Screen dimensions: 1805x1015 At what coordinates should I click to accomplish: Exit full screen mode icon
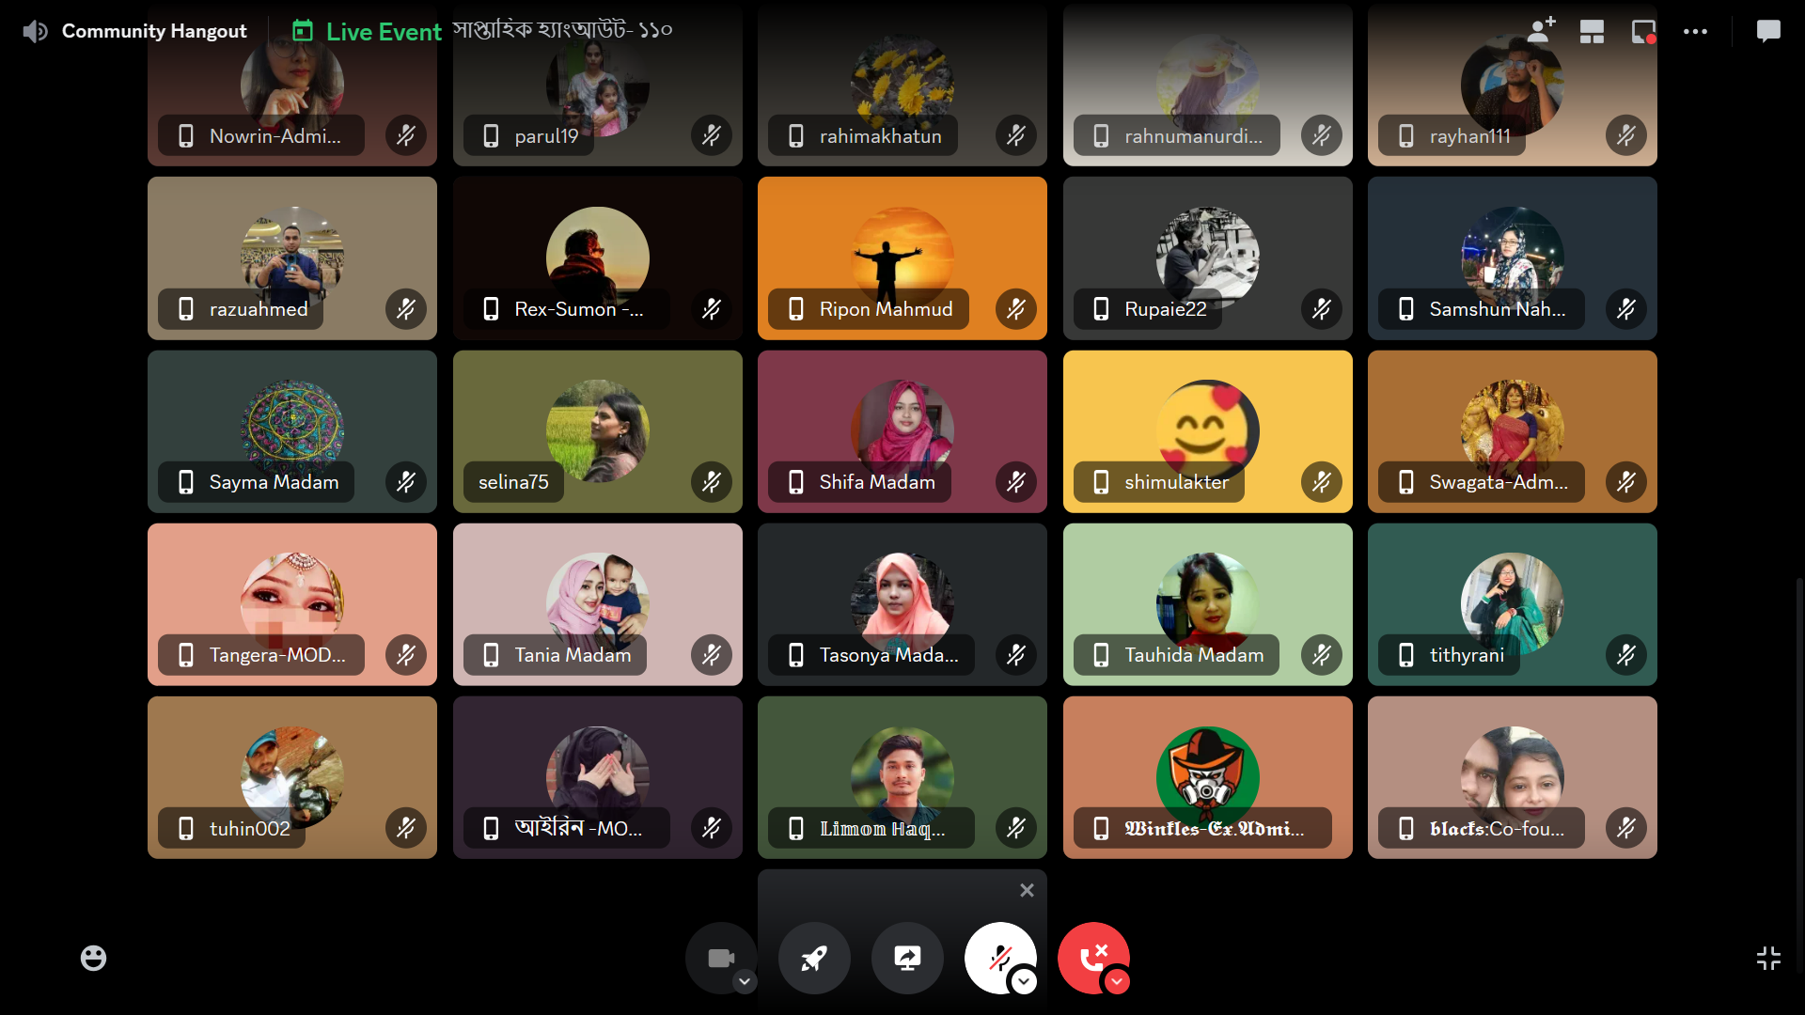tap(1768, 958)
